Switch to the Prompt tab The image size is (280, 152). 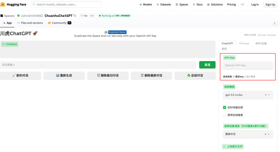pos(244,43)
